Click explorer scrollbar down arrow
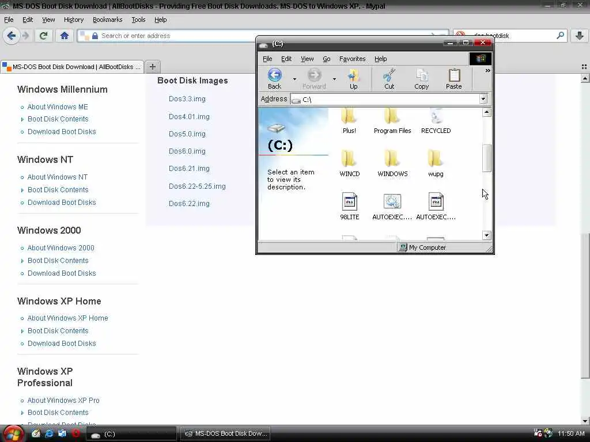The width and height of the screenshot is (590, 442). tap(487, 235)
